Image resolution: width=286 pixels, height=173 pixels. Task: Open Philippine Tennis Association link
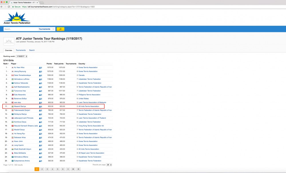(x=89, y=95)
